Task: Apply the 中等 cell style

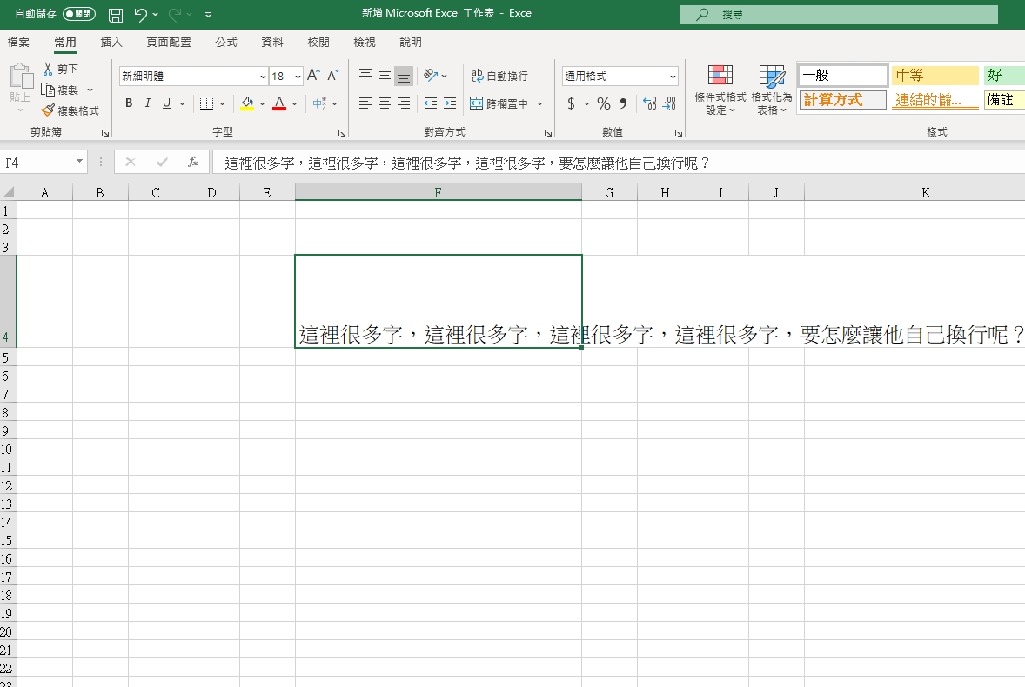Action: point(935,76)
